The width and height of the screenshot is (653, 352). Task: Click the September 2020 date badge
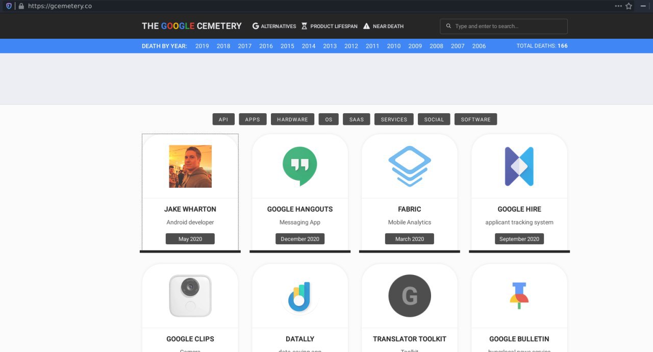coord(519,239)
